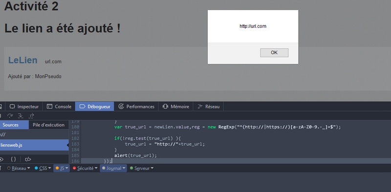Click the step over debugger icon
The height and width of the screenshot is (192, 391).
(x=10, y=116)
